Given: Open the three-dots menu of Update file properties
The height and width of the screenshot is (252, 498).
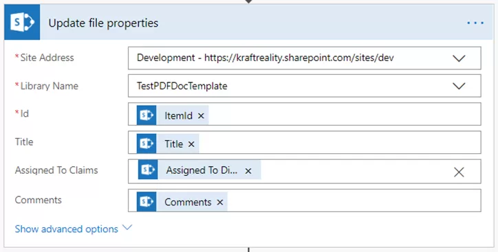Looking at the screenshot, I should click(x=475, y=23).
